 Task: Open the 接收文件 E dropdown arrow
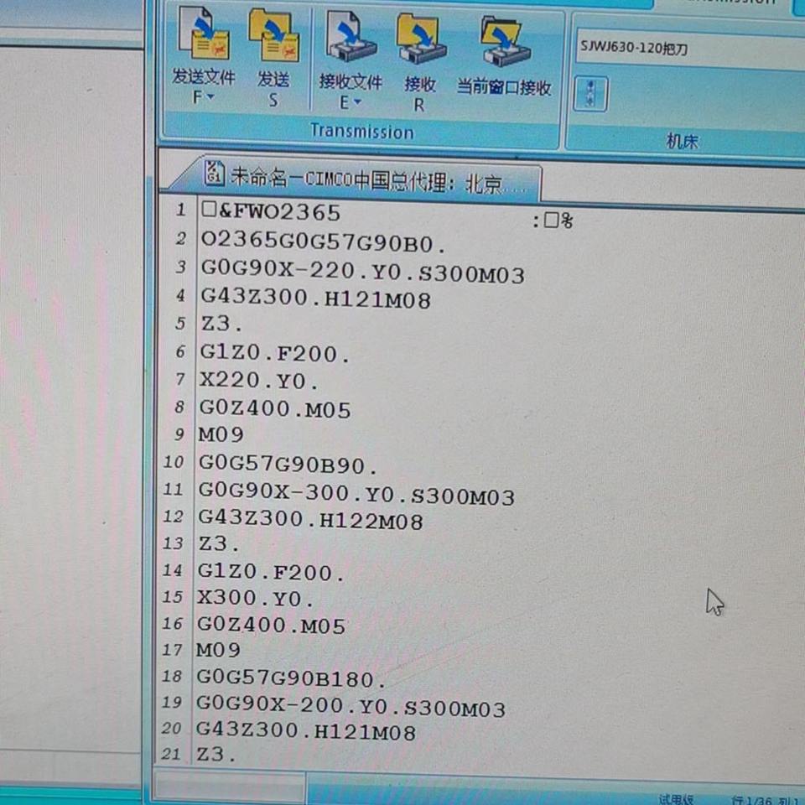tap(357, 102)
